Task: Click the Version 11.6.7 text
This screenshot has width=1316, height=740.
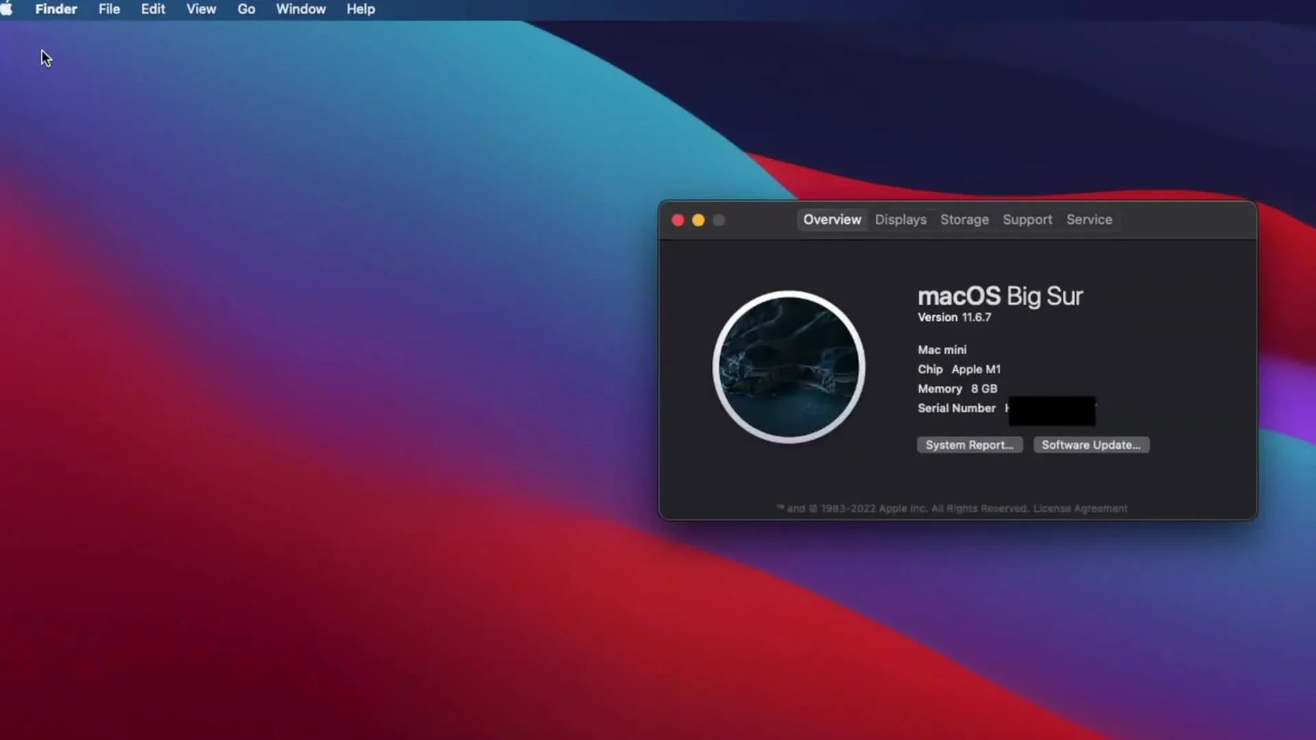Action: (954, 317)
